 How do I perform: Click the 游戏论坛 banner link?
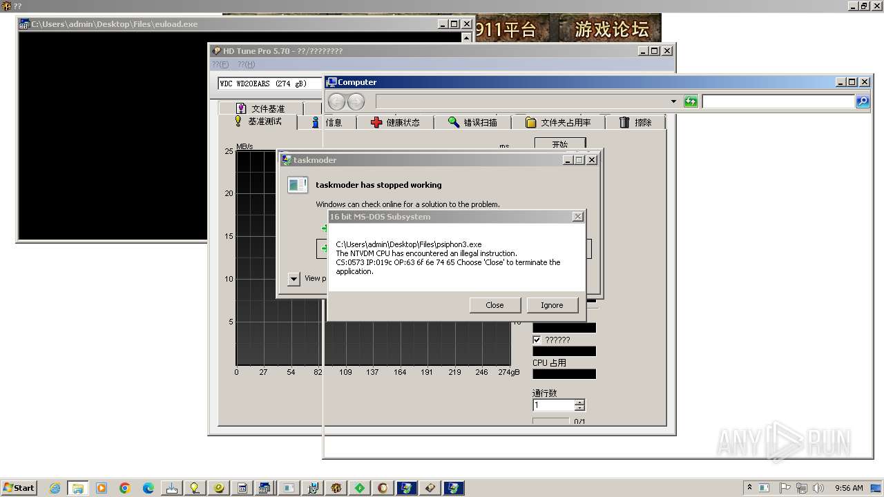[612, 29]
